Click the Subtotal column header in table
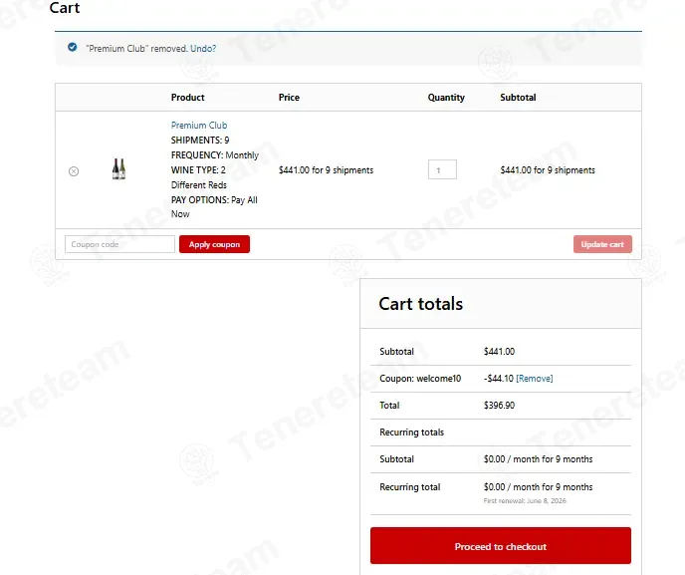685x575 pixels. click(518, 97)
